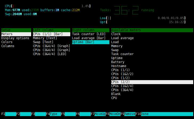Open Display options in Setup
This screenshot has height=119, width=194.
[15, 38]
